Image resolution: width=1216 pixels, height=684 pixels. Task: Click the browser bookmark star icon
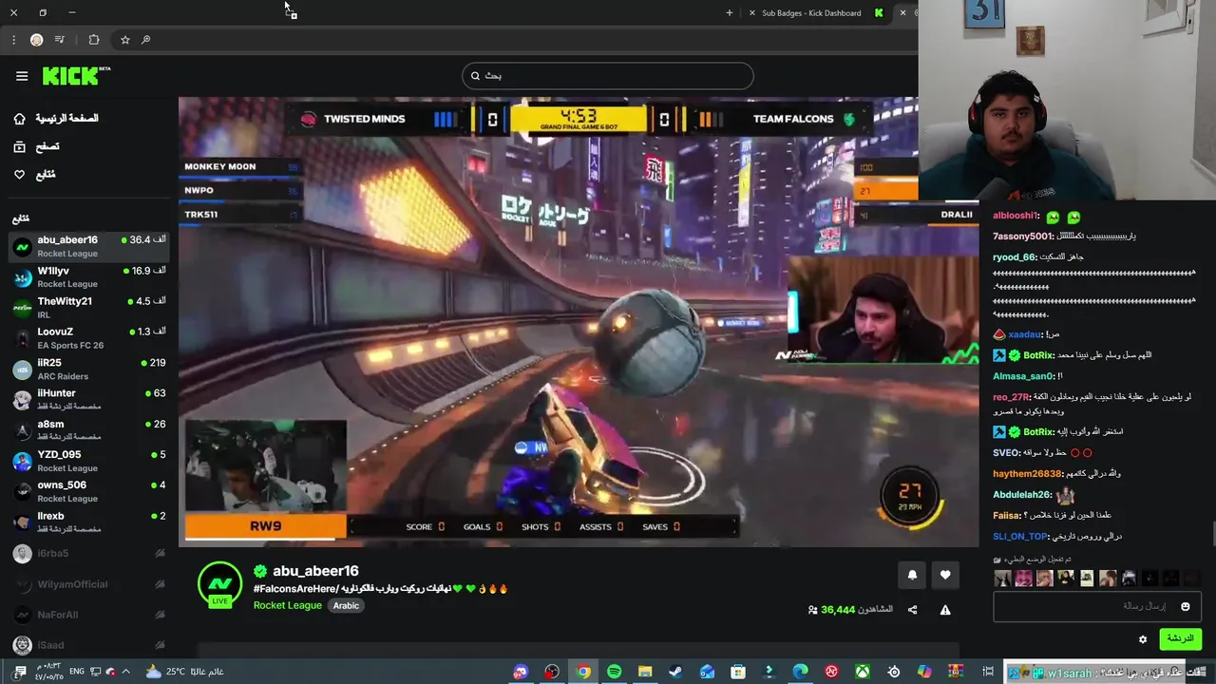point(124,40)
